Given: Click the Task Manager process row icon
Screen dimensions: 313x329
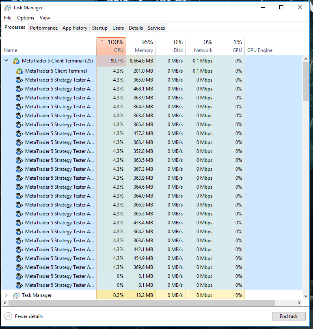Looking at the screenshot, I should 16,295.
